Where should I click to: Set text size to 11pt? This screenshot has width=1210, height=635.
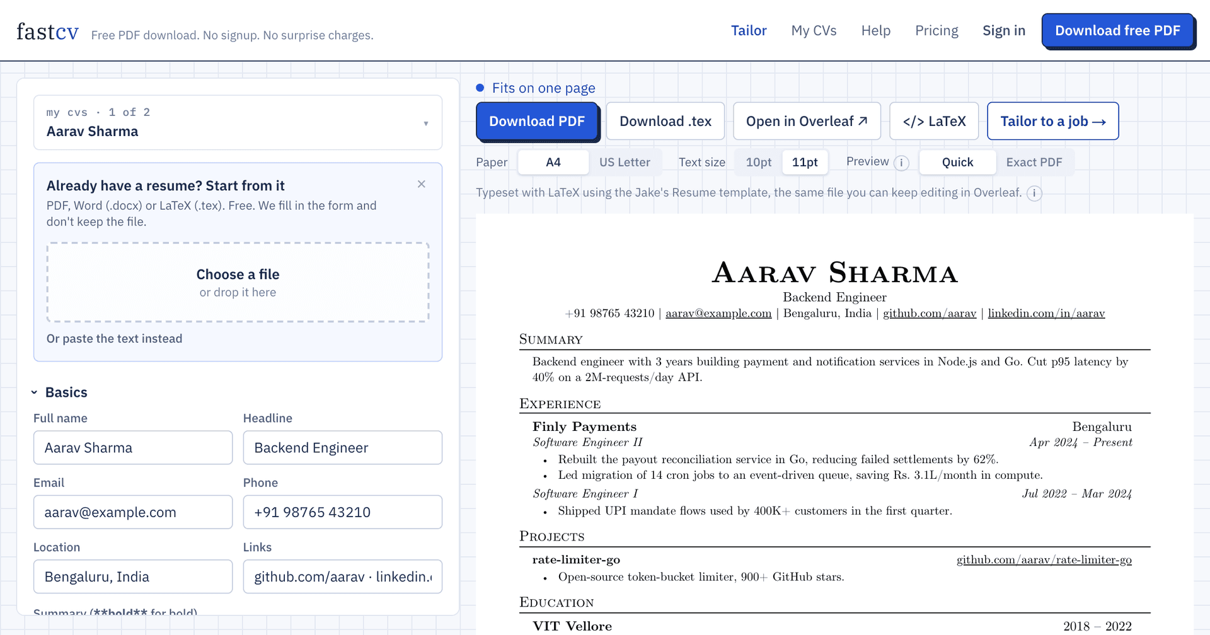(805, 163)
